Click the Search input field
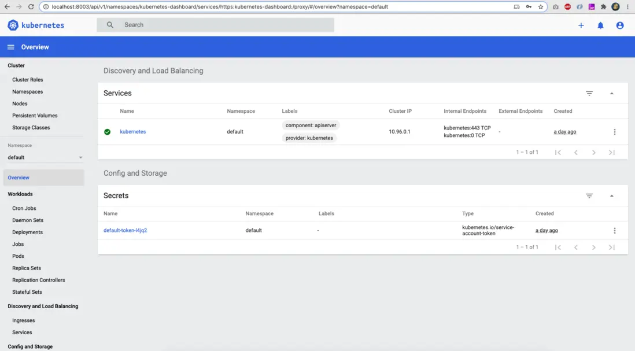Image resolution: width=635 pixels, height=351 pixels. [x=216, y=25]
